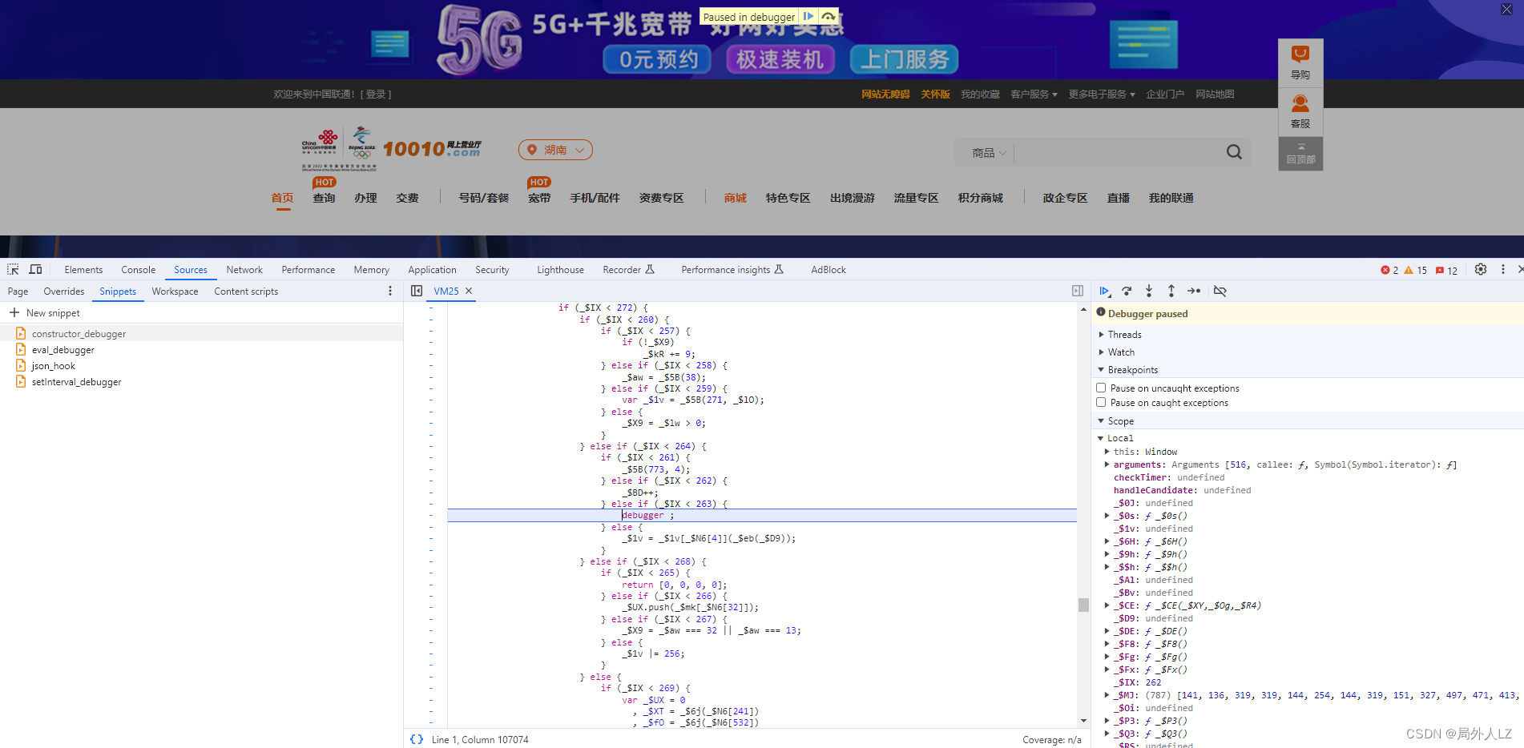Image resolution: width=1524 pixels, height=748 pixels.
Task: Open the eval_debugger snippet
Action: tap(62, 349)
